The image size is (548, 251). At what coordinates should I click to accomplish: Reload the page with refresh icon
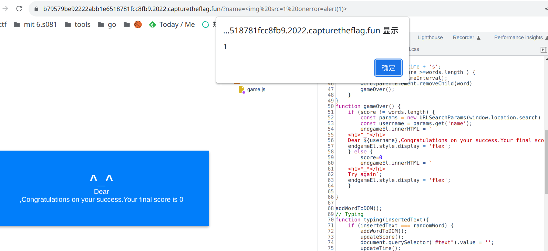19,9
